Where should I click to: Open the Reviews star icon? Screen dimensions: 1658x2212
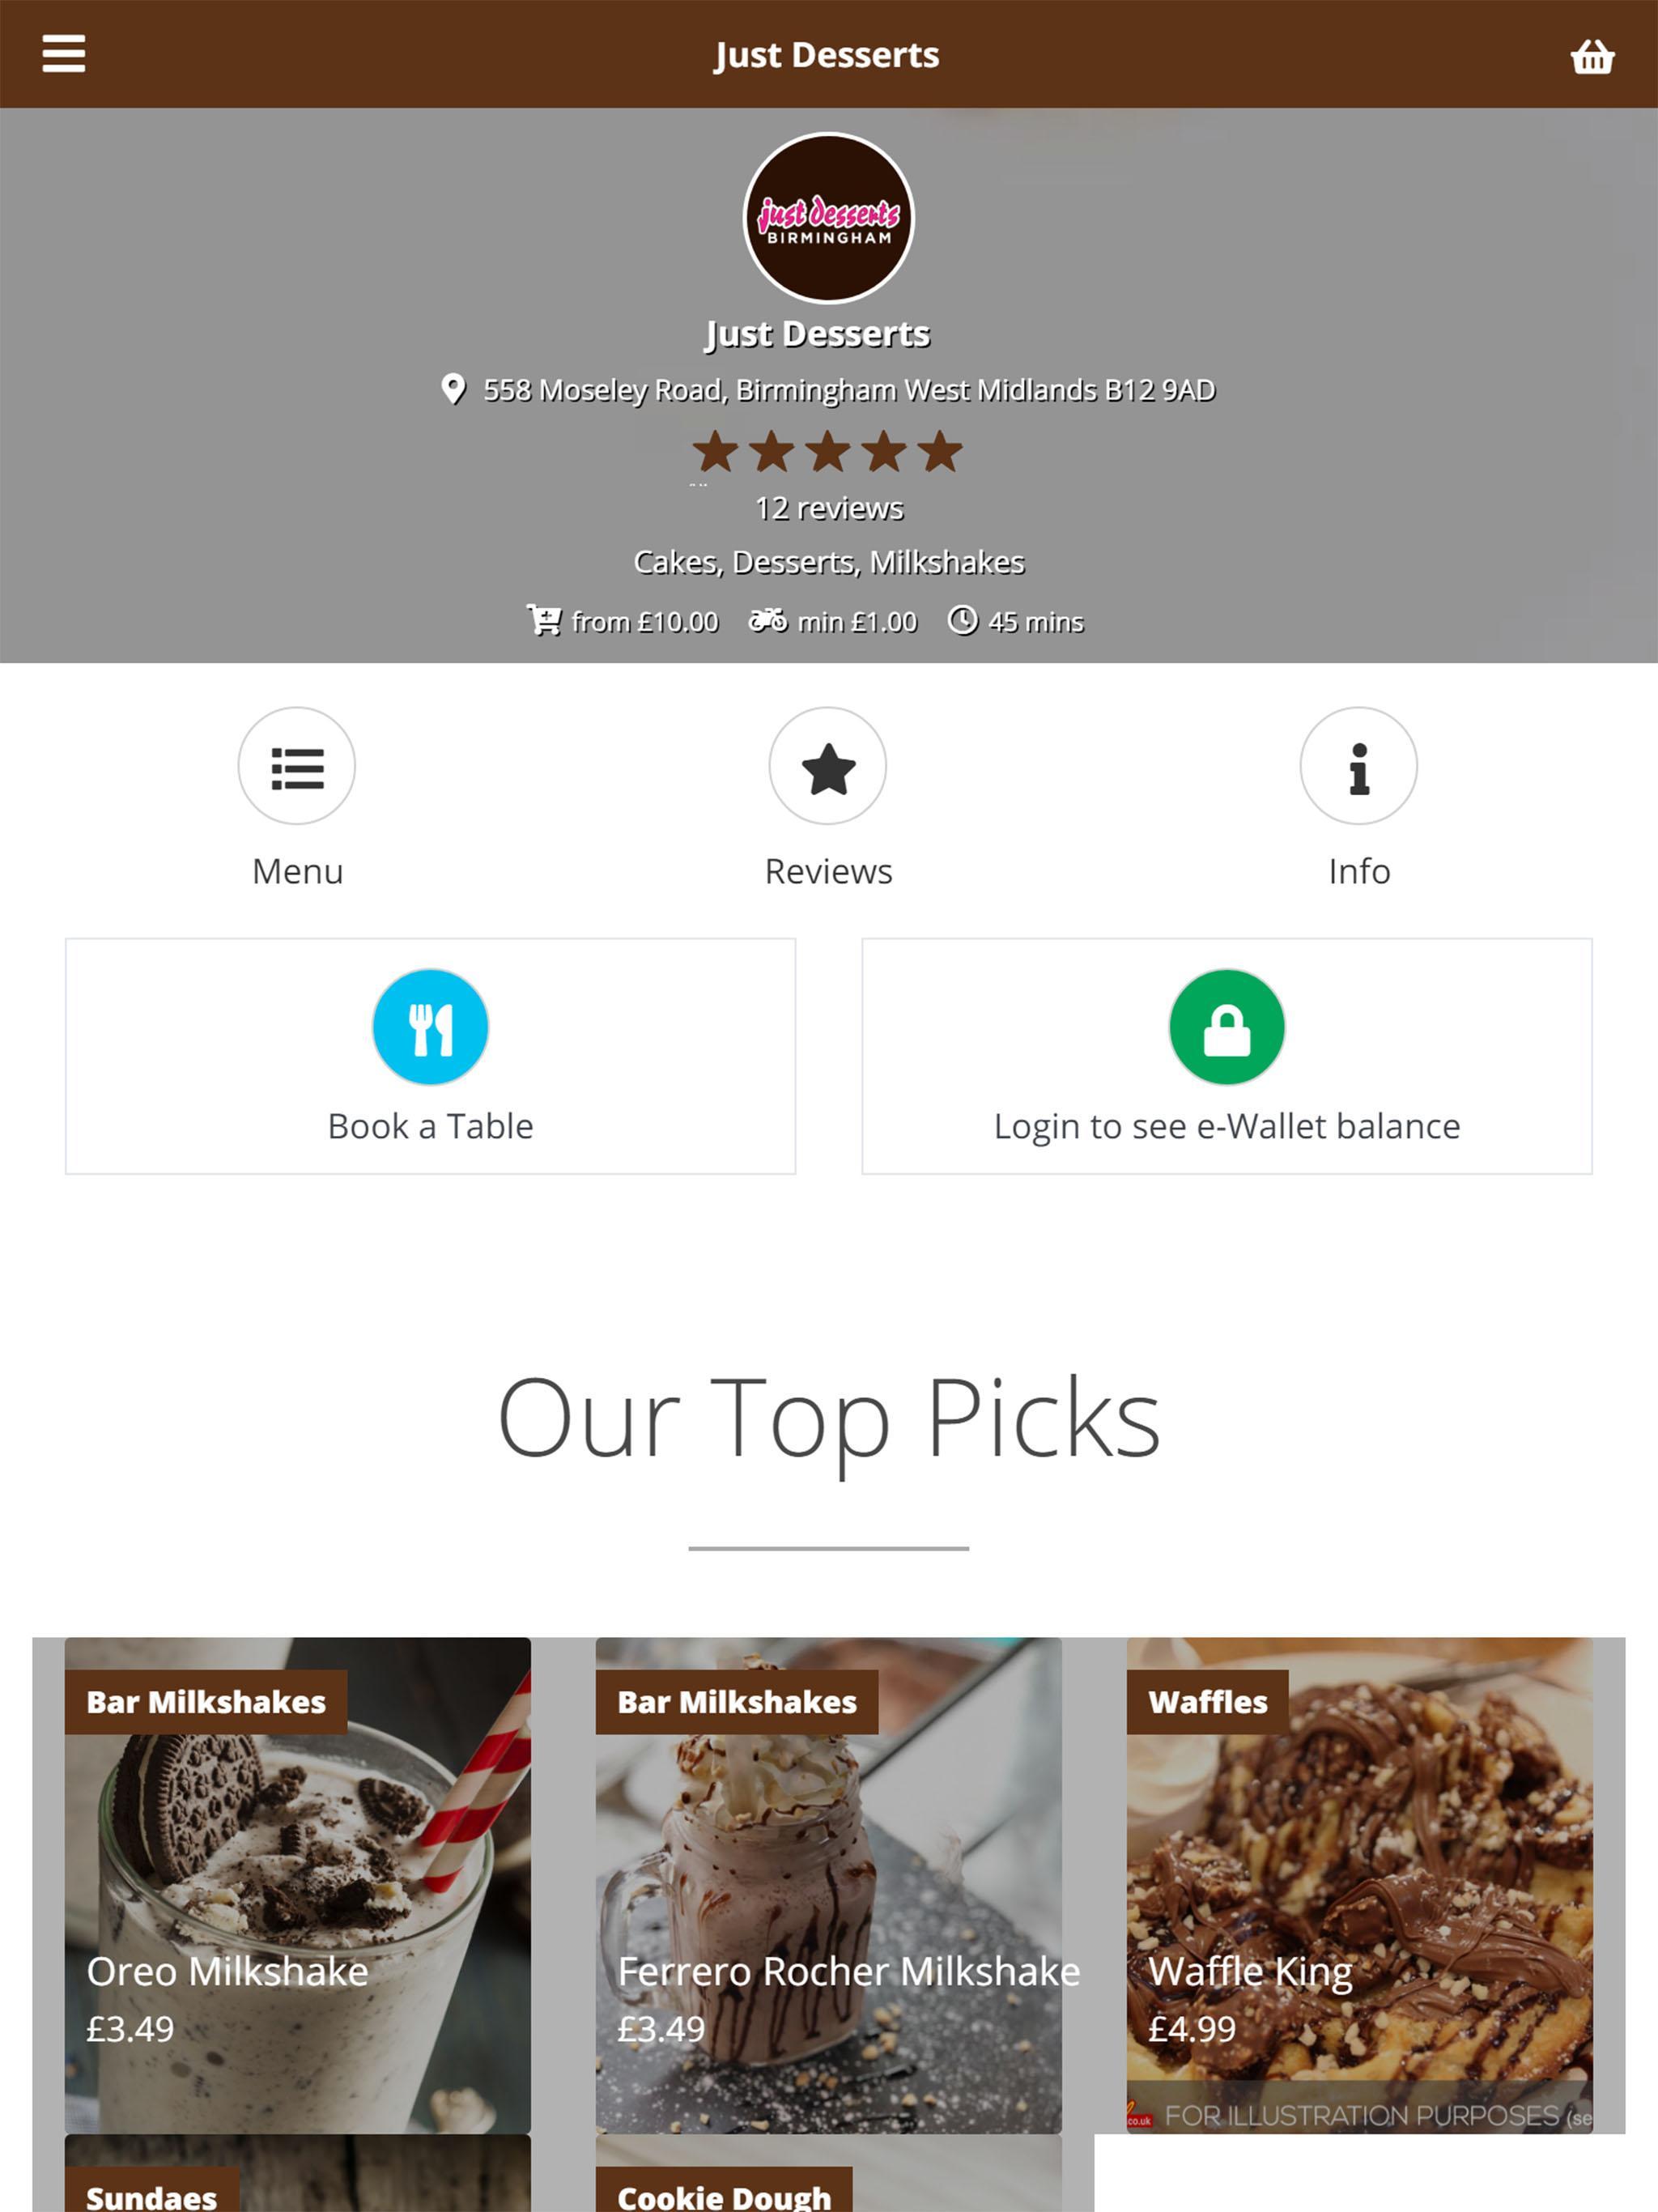pos(828,766)
